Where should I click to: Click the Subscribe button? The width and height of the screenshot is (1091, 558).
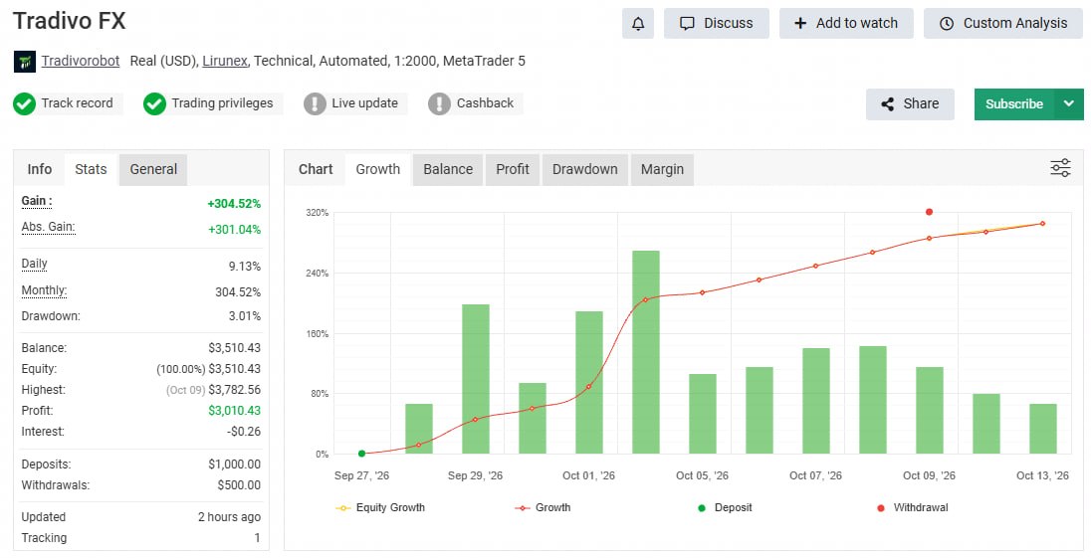click(1013, 104)
